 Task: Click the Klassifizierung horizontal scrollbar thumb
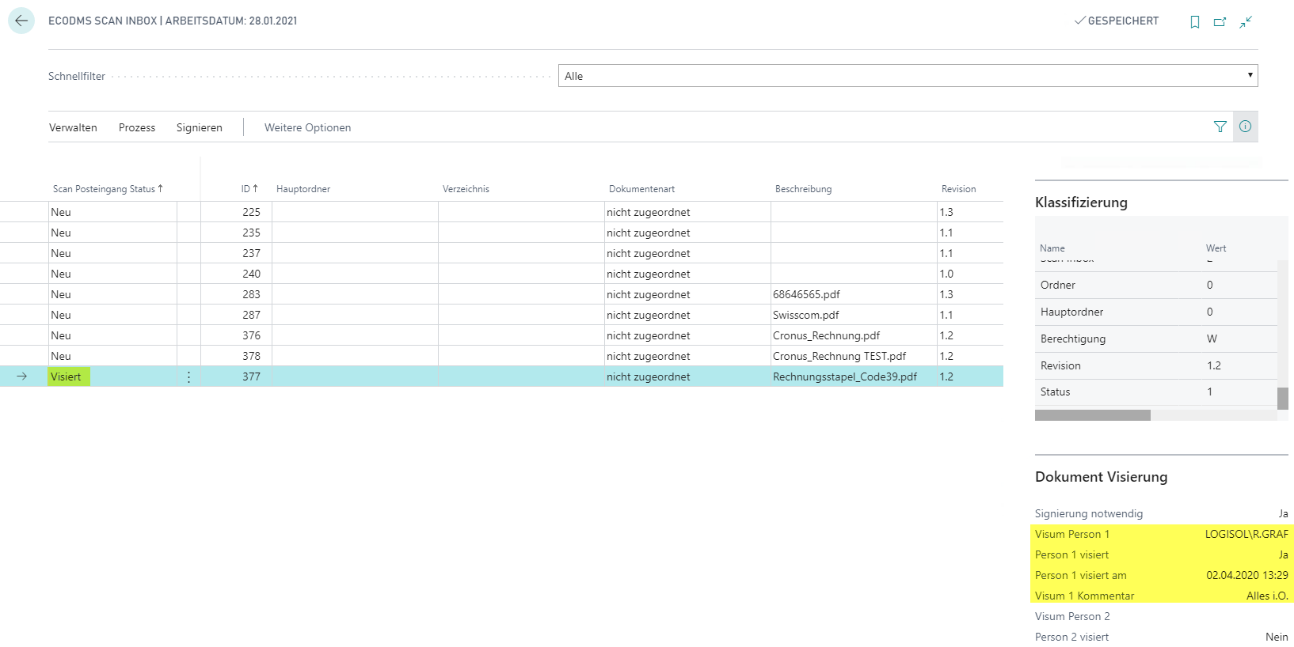coord(1093,415)
